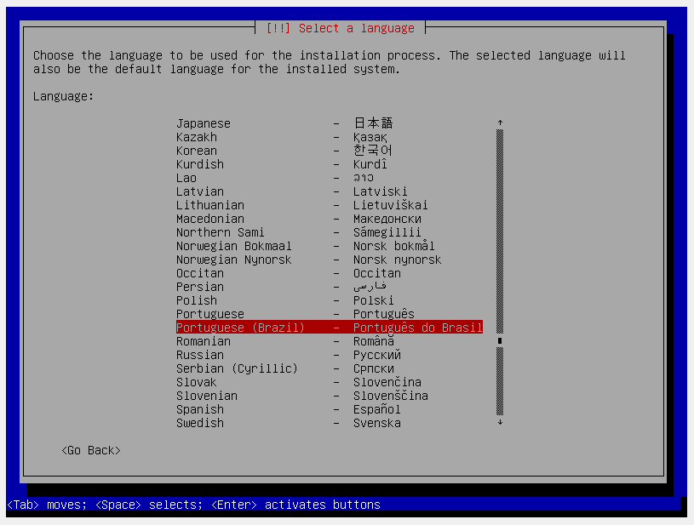Choose the Kazakh language entry
Image resolution: width=694 pixels, height=525 pixels.
point(330,137)
